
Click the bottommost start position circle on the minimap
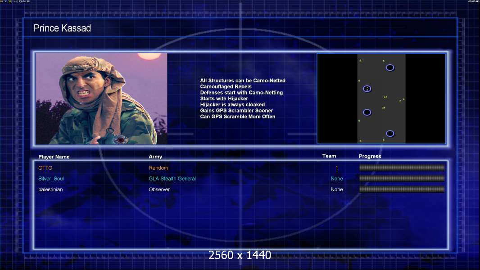[x=389, y=133]
